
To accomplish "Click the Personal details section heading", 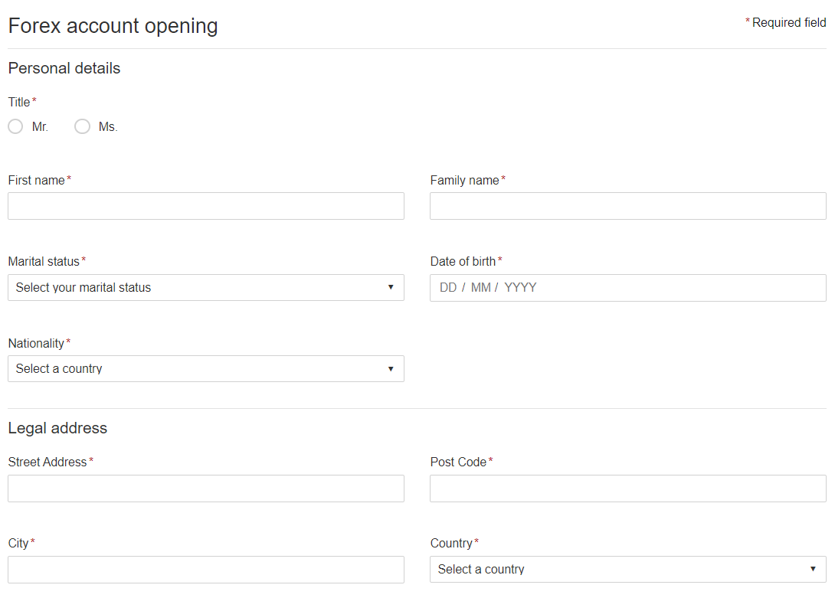I will pyautogui.click(x=64, y=68).
